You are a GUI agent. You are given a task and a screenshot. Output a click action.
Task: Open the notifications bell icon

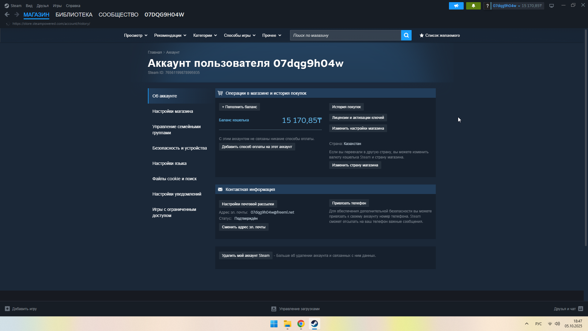click(x=473, y=6)
